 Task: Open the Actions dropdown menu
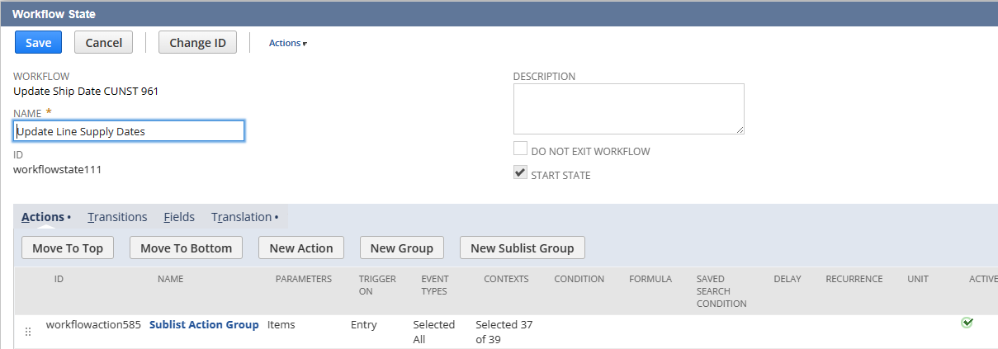(287, 43)
